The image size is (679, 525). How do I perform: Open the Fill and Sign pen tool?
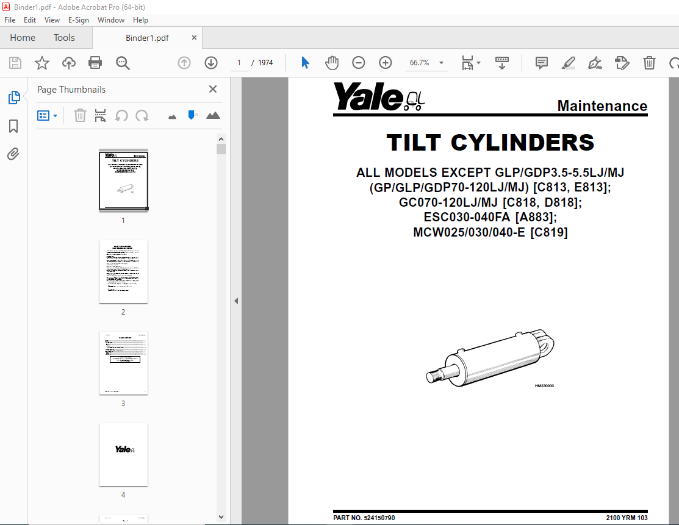(595, 63)
